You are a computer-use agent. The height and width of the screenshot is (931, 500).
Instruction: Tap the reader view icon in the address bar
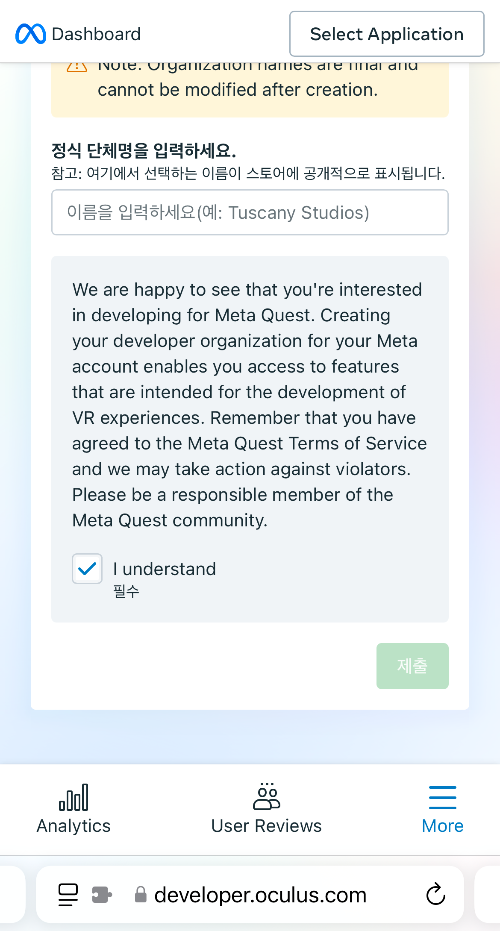(67, 896)
